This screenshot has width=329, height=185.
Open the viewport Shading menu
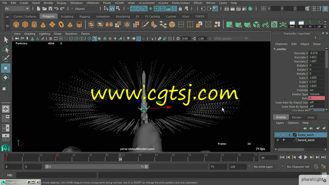(30, 34)
